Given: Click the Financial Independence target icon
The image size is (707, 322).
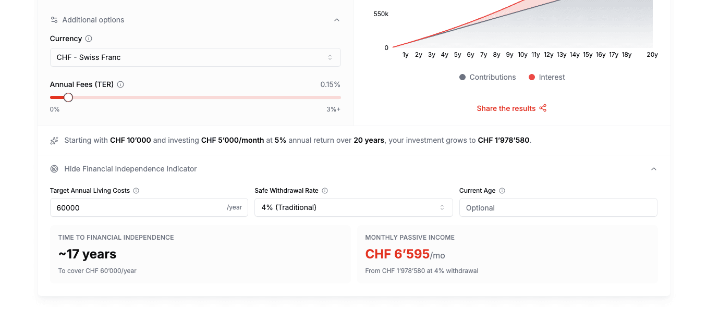Looking at the screenshot, I should 54,169.
